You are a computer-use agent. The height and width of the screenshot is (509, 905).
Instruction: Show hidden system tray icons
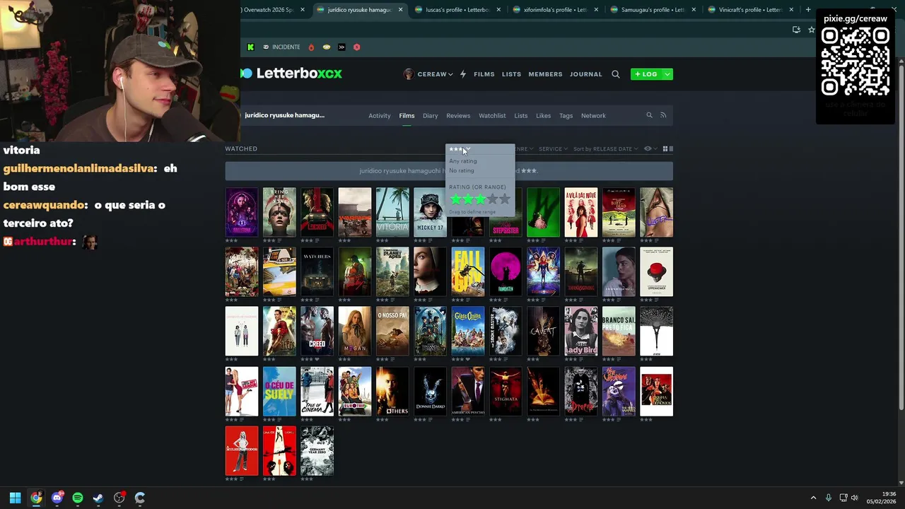pos(813,498)
